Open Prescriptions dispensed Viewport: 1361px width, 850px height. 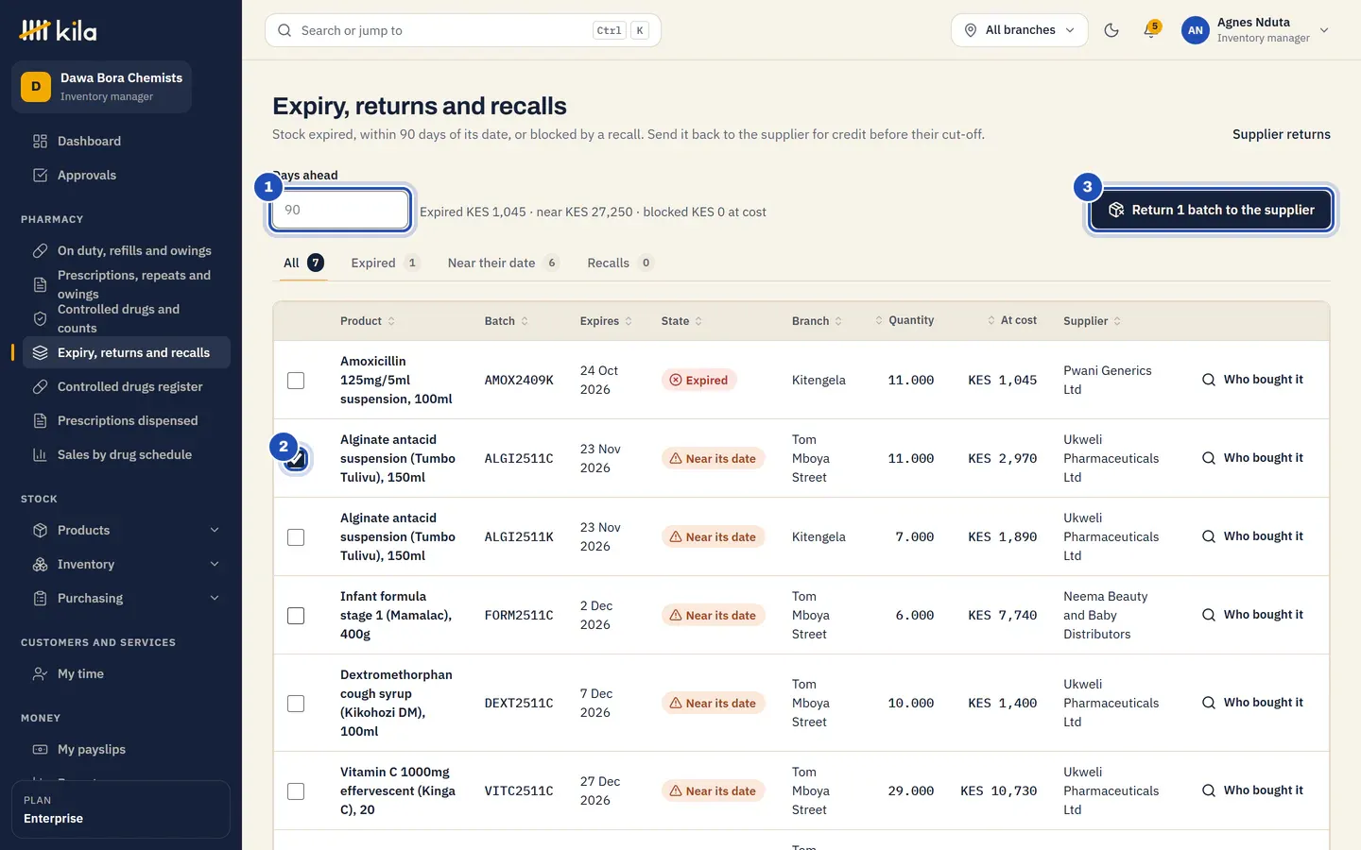[x=127, y=421]
